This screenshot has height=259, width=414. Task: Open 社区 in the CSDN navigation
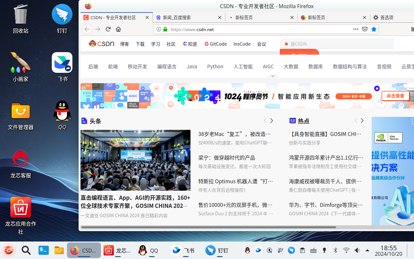click(x=171, y=44)
